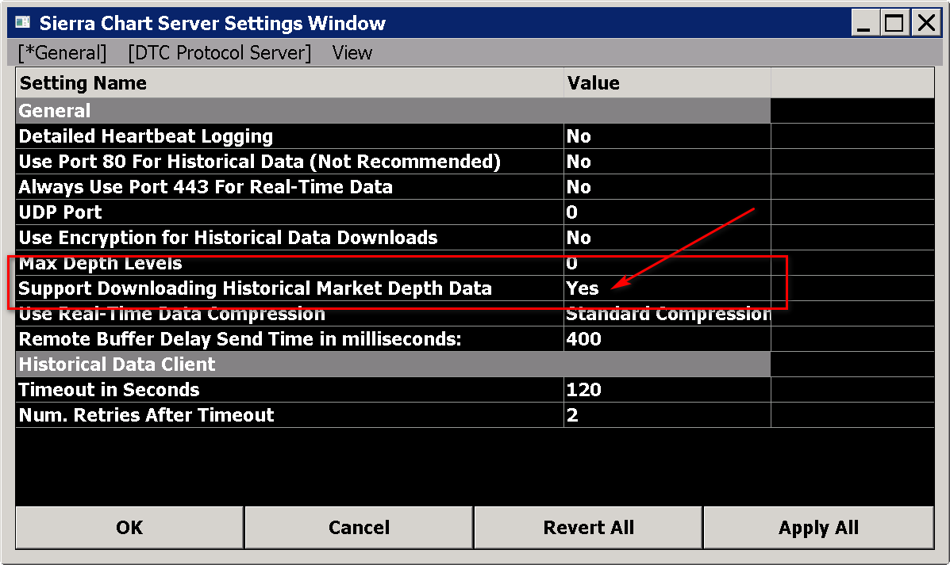Maximize the Server Settings window
Viewport: 950px width, 565px height.
tap(894, 23)
